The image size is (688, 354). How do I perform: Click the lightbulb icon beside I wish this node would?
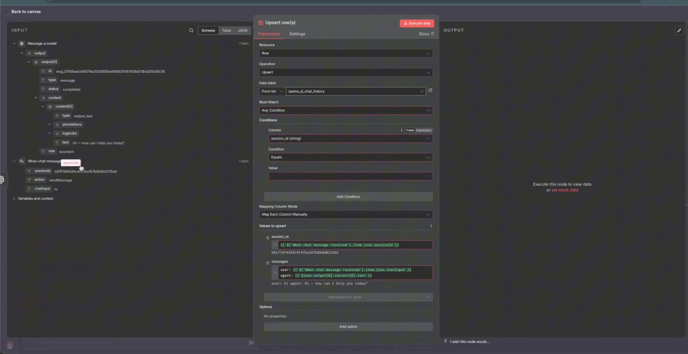point(446,342)
